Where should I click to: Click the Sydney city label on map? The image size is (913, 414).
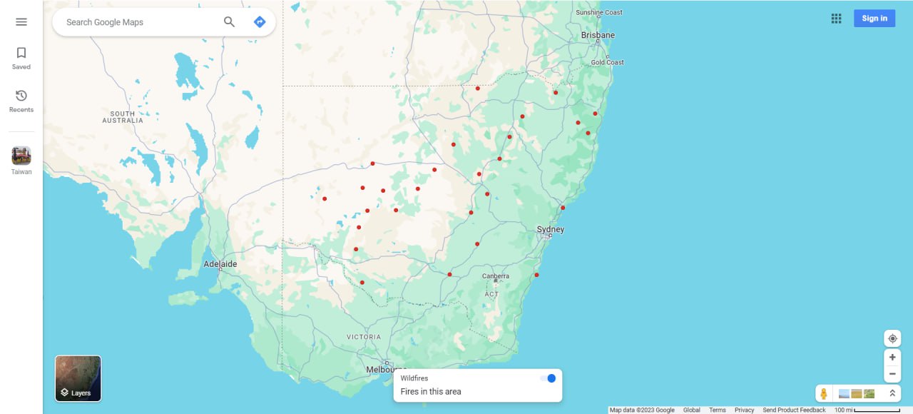(x=551, y=229)
